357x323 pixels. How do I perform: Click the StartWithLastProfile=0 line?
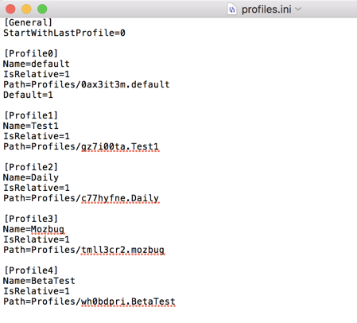pos(64,33)
